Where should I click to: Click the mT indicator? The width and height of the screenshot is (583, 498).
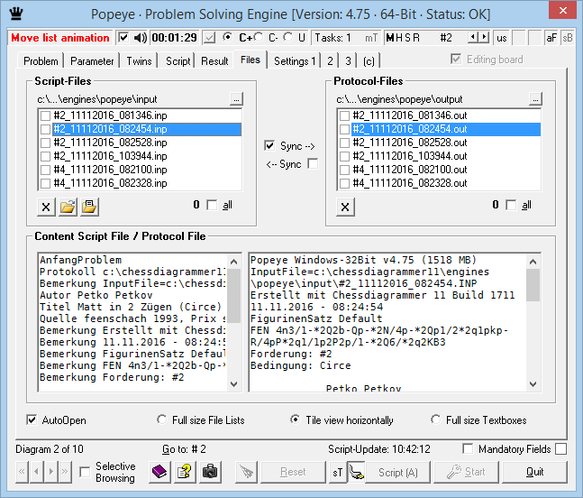point(371,38)
